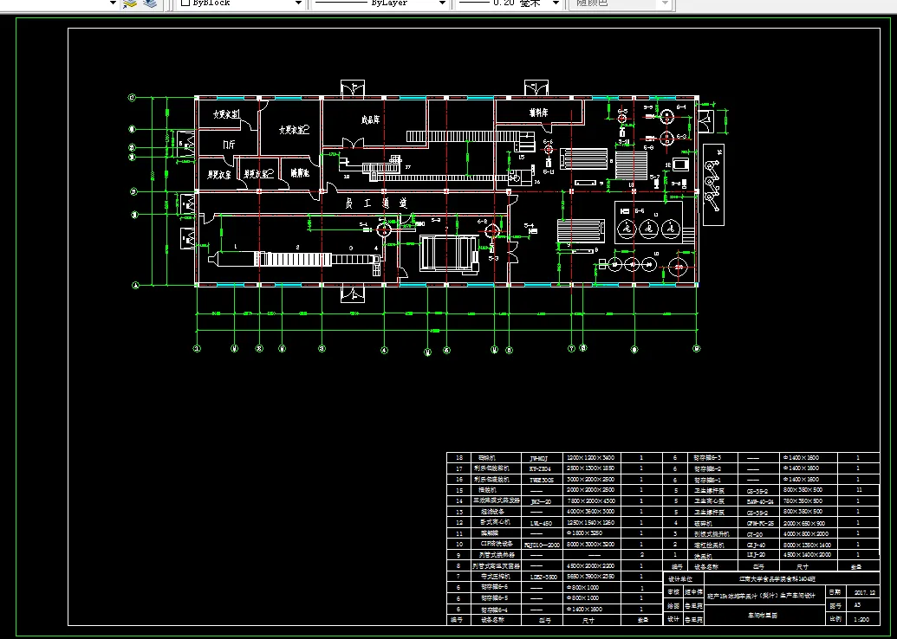Click the Layer States Manager icon

tap(150, 3)
